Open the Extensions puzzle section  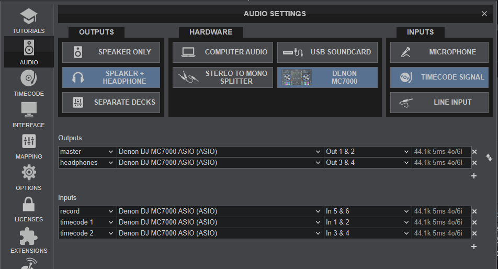(29, 240)
